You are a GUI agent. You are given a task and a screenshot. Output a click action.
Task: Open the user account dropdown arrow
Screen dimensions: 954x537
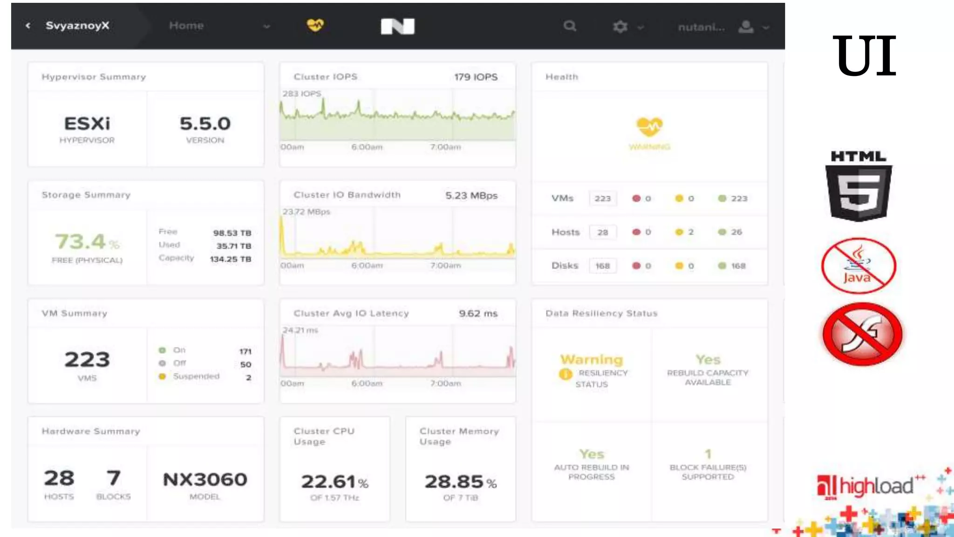click(x=766, y=28)
